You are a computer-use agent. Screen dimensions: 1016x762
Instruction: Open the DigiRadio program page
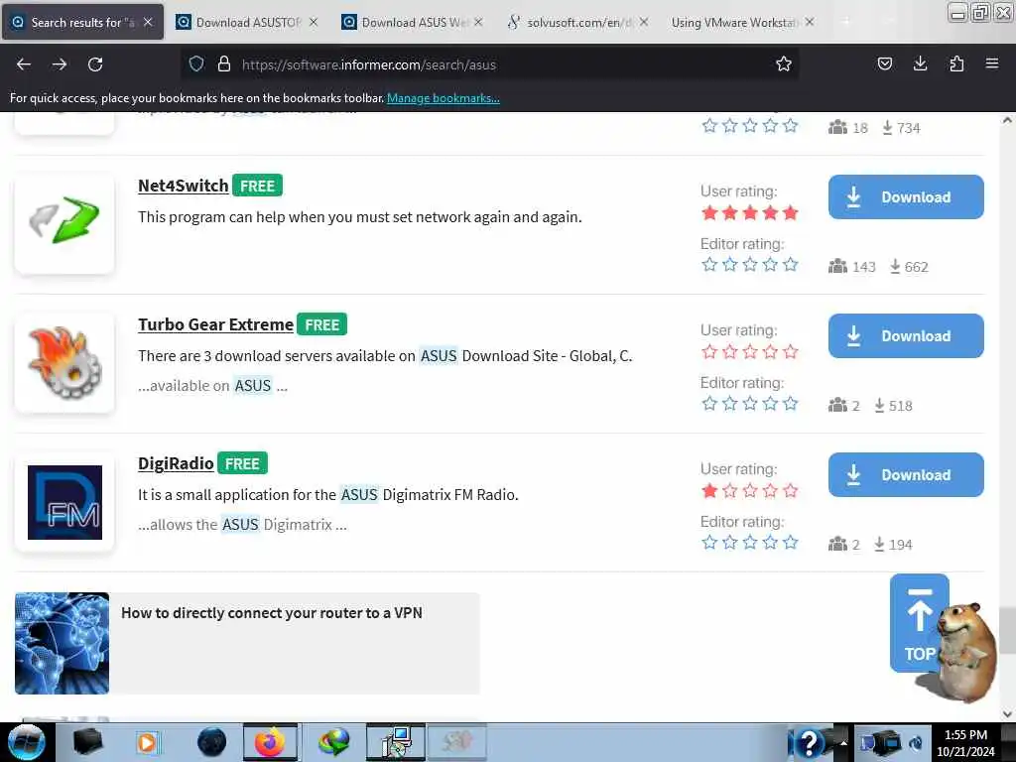pos(176,464)
